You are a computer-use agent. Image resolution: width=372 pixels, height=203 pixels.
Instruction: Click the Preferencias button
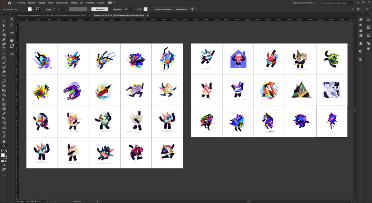coord(181,9)
